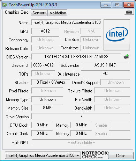Click the Memory field in the Default Clock row
This screenshot has width=136, height=161.
pyautogui.click(x=81, y=133)
